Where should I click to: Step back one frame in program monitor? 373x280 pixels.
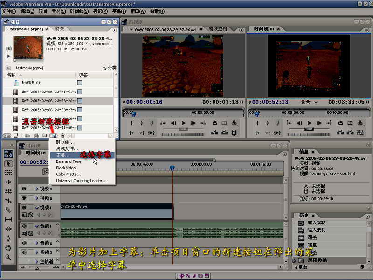pos(299,123)
